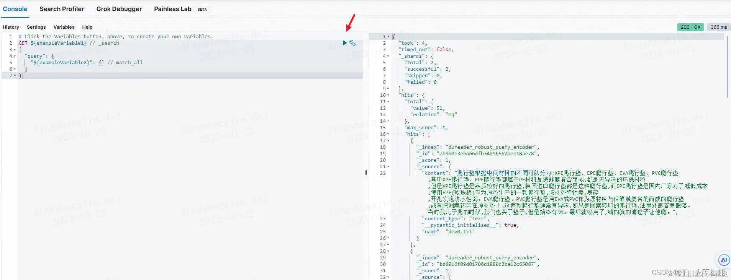Collapse the total fold at response line 11
Image resolution: width=731 pixels, height=280 pixels.
coord(388,102)
